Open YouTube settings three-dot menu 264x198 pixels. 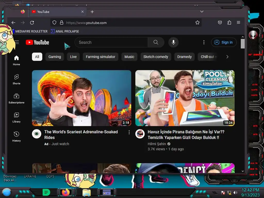click(204, 42)
